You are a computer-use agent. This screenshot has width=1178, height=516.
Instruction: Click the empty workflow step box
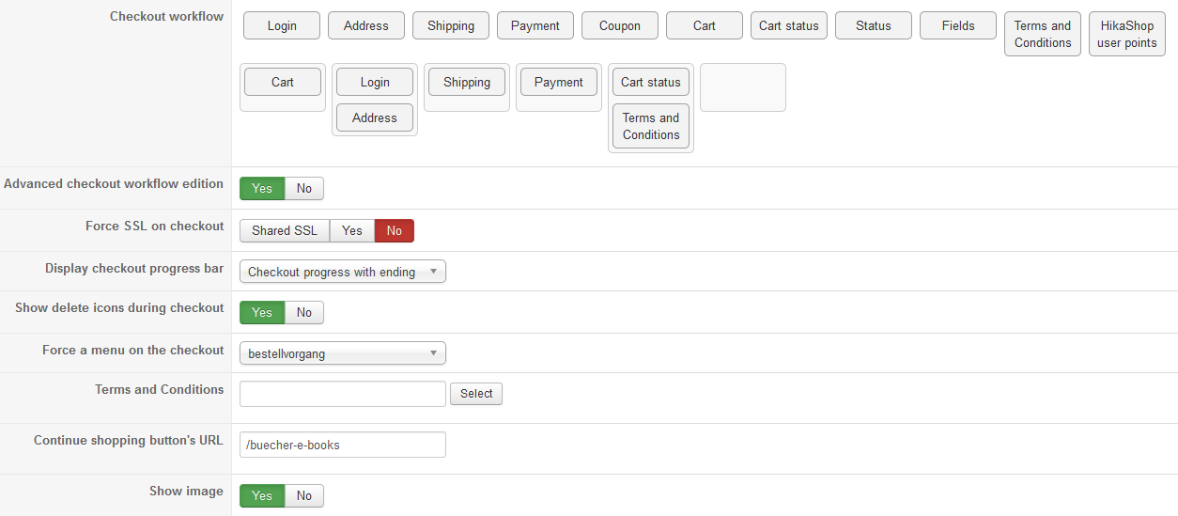click(742, 87)
